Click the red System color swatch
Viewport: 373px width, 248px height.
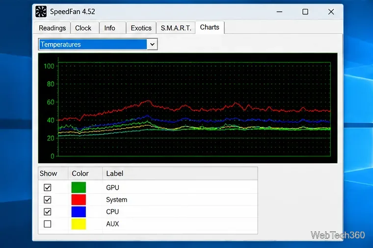pos(79,199)
